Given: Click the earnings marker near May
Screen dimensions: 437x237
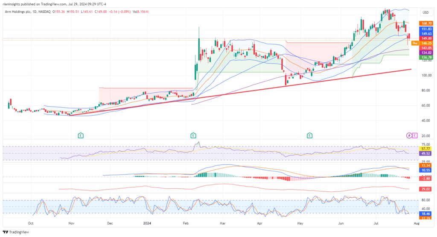Looking at the screenshot, I should (309, 135).
